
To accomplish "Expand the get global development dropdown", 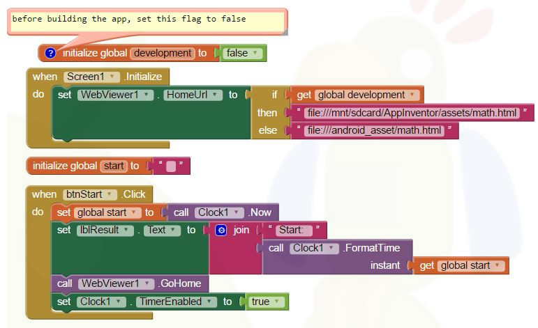I will click(x=412, y=95).
